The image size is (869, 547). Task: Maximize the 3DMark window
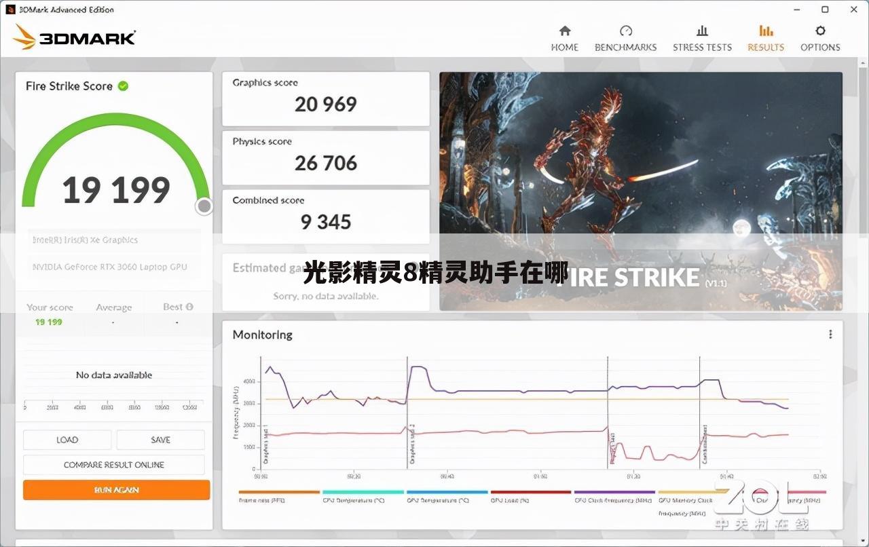pyautogui.click(x=825, y=10)
